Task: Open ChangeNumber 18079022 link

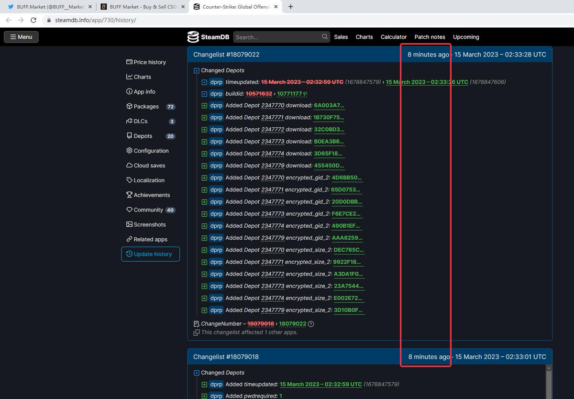Action: coord(292,324)
